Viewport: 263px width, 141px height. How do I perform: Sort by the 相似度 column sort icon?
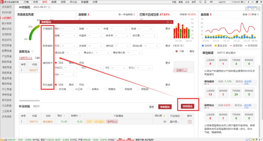click(x=164, y=116)
